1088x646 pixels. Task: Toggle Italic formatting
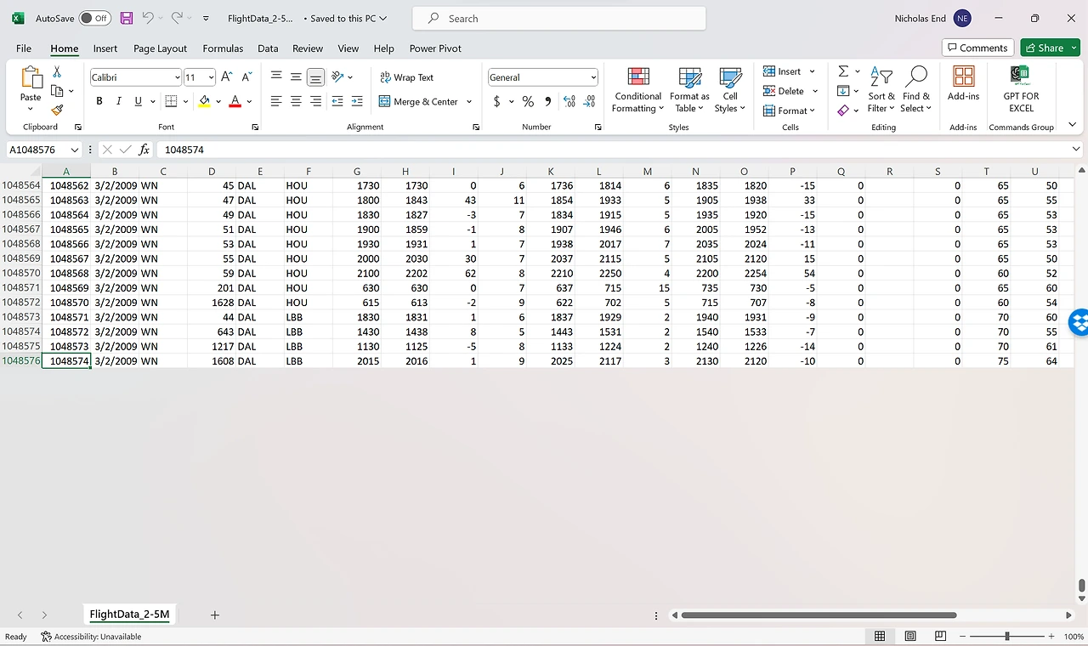pyautogui.click(x=119, y=101)
